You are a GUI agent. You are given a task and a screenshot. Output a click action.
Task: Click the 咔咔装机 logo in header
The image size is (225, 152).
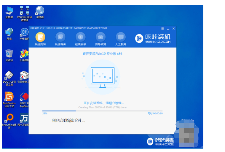click(153, 39)
